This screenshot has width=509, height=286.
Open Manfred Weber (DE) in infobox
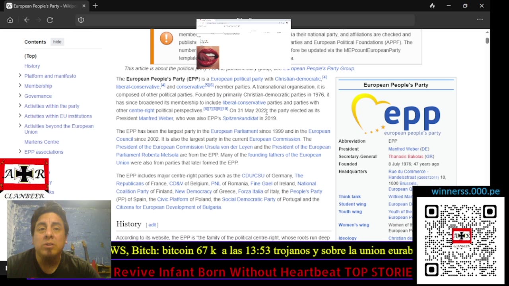(409, 149)
